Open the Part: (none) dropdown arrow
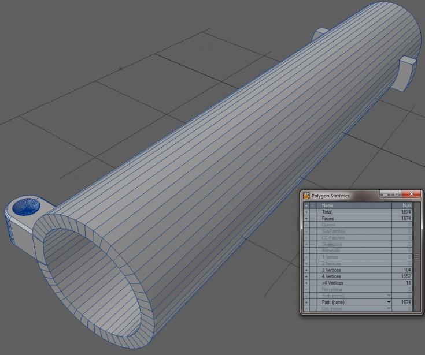 (389, 302)
